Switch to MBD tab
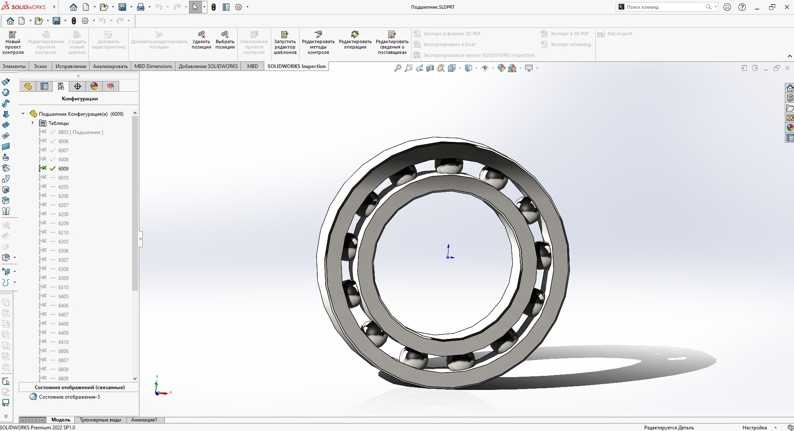Screen dimensions: 794x431 (252, 66)
